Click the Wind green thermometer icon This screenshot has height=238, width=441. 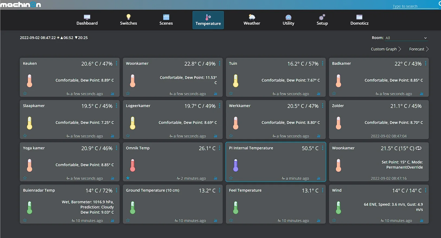[338, 208]
